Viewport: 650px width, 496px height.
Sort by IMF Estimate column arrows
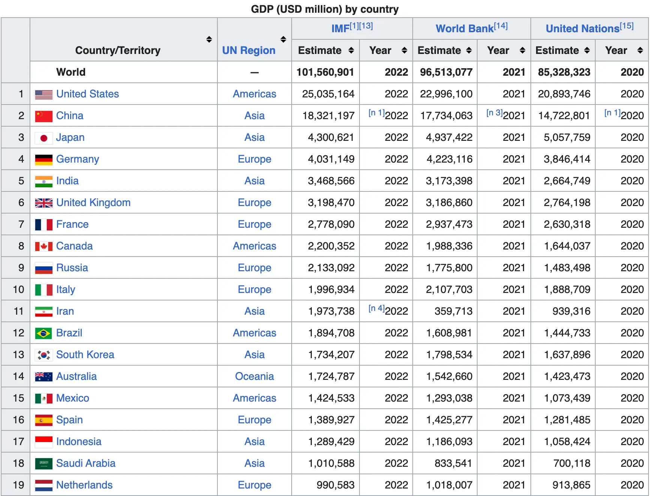click(351, 50)
